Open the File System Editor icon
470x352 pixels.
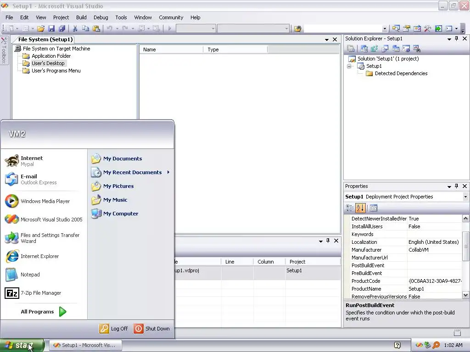pos(364,49)
